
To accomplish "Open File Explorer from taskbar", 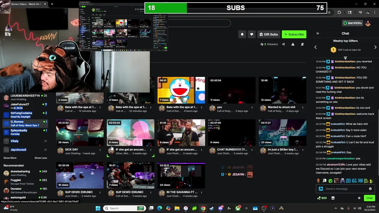I will pos(177,208).
